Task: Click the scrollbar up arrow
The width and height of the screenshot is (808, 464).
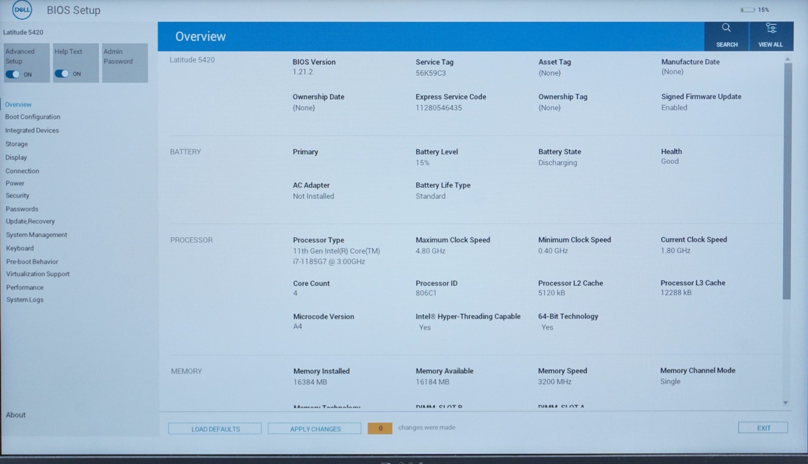Action: pos(787,60)
